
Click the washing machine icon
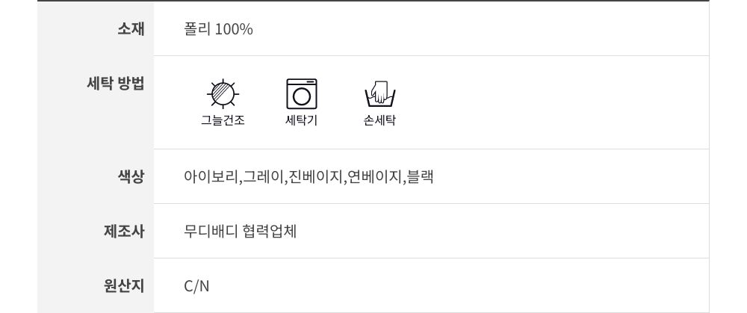302,94
